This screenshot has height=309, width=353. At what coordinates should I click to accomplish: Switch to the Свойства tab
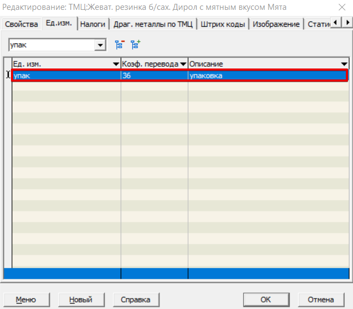click(x=21, y=24)
